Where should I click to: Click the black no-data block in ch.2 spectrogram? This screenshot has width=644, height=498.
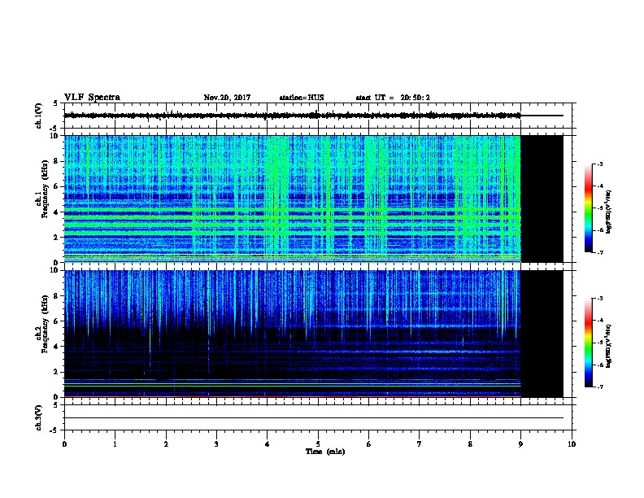tap(542, 334)
